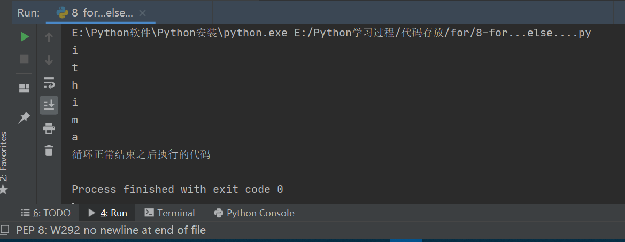Click the down arrow stack trace icon

pos(49,60)
